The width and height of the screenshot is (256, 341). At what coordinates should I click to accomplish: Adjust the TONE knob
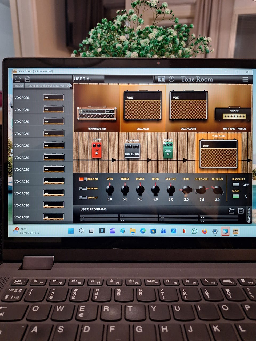click(186, 190)
